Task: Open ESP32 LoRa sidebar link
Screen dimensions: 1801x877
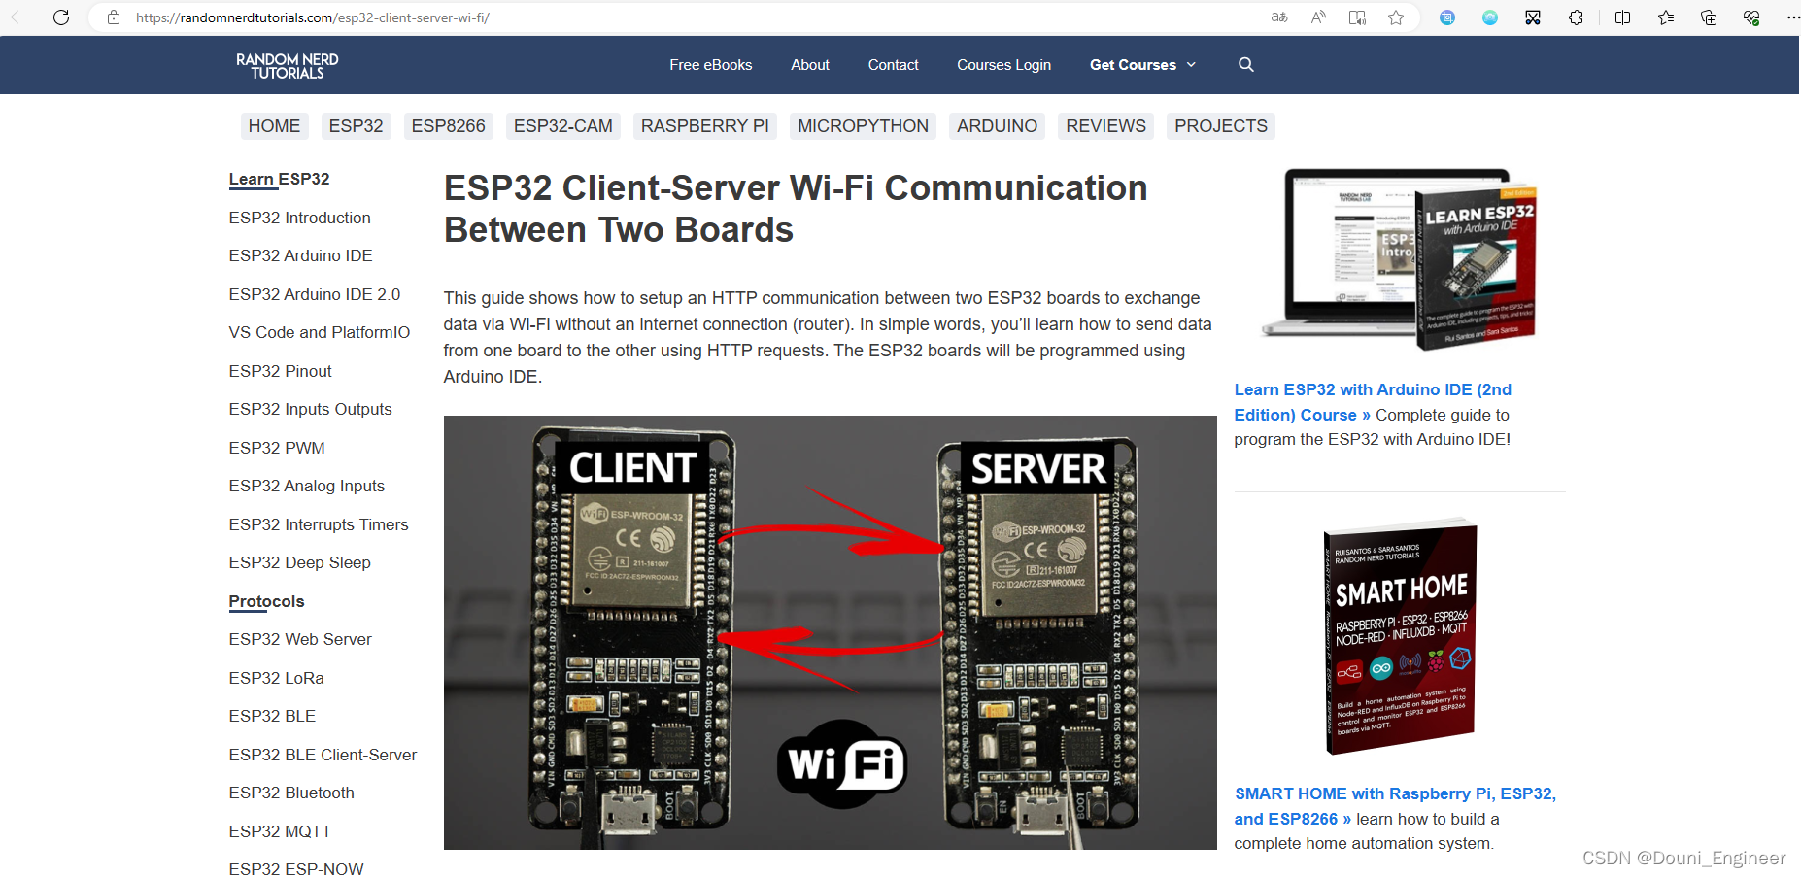Action: (x=277, y=678)
